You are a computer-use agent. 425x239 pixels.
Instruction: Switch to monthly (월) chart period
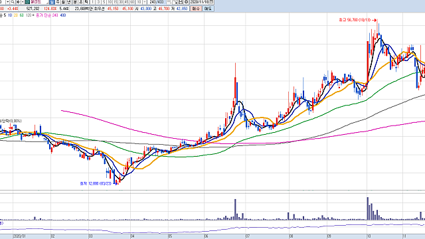click(x=64, y=2)
